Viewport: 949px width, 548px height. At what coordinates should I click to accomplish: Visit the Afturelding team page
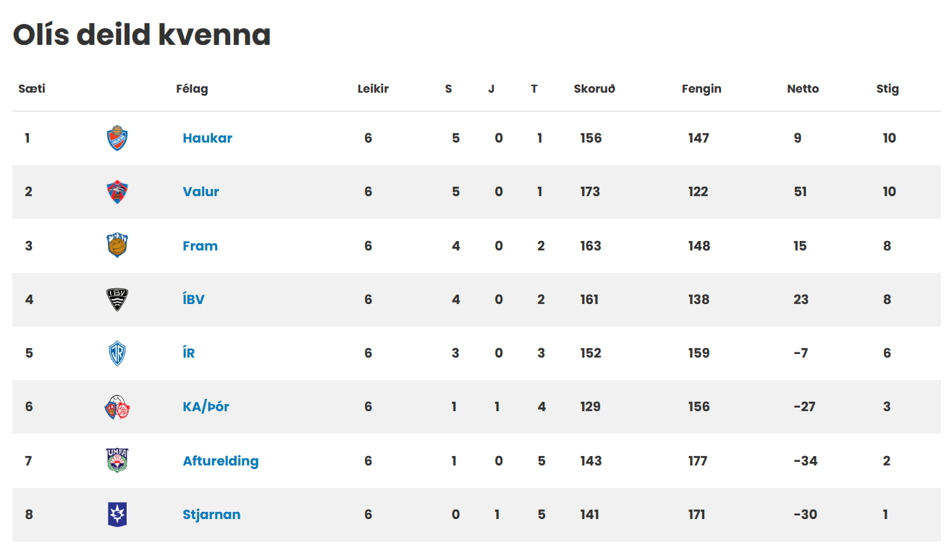pyautogui.click(x=220, y=461)
